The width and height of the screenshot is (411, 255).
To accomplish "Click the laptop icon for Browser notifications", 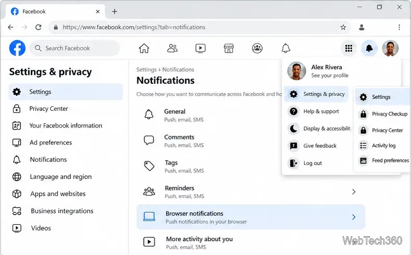I will [x=149, y=216].
